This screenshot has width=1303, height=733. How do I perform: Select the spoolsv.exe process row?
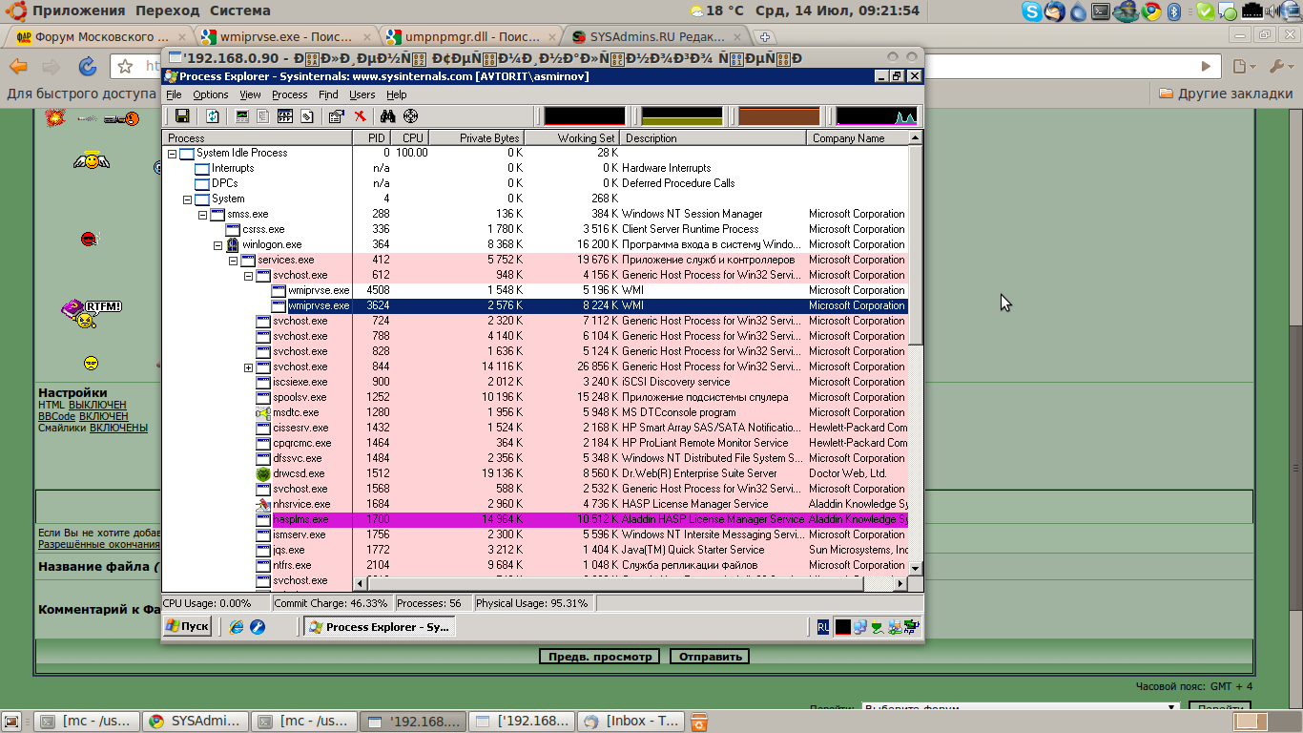coord(535,397)
